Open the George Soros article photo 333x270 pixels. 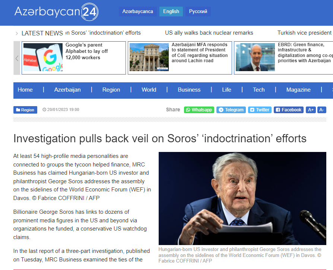click(242, 198)
